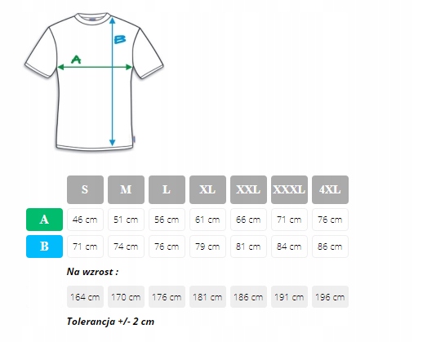This screenshot has width=445, height=342.
Task: Click the 46 cm width cell
Action: [85, 220]
